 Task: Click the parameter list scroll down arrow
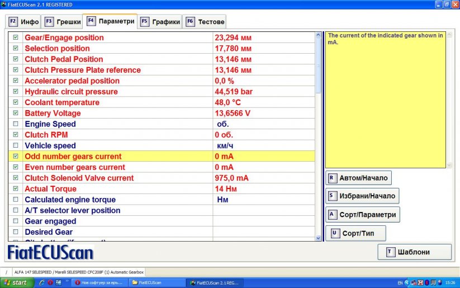coord(319,238)
